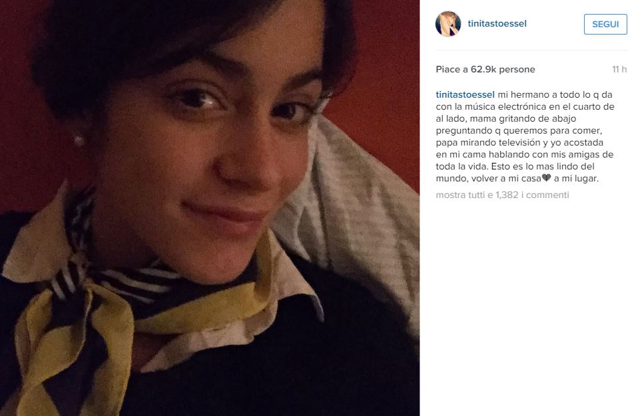Click caption words 'a mi lugar.'
This screenshot has width=630, height=416.
point(576,178)
